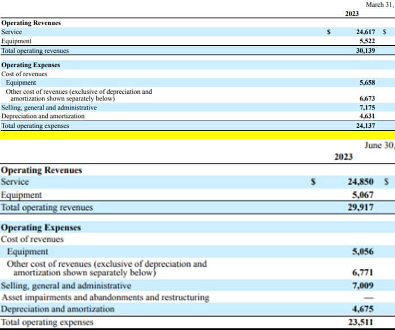Click the 4,631 depreciation and amortization value
The height and width of the screenshot is (330, 395).
(367, 116)
